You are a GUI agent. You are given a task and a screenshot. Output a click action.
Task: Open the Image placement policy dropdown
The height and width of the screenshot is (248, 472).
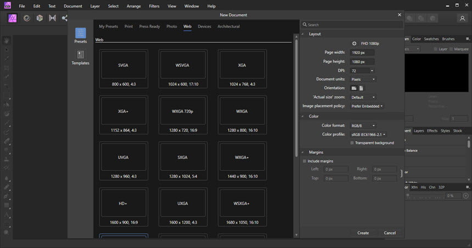(x=367, y=106)
